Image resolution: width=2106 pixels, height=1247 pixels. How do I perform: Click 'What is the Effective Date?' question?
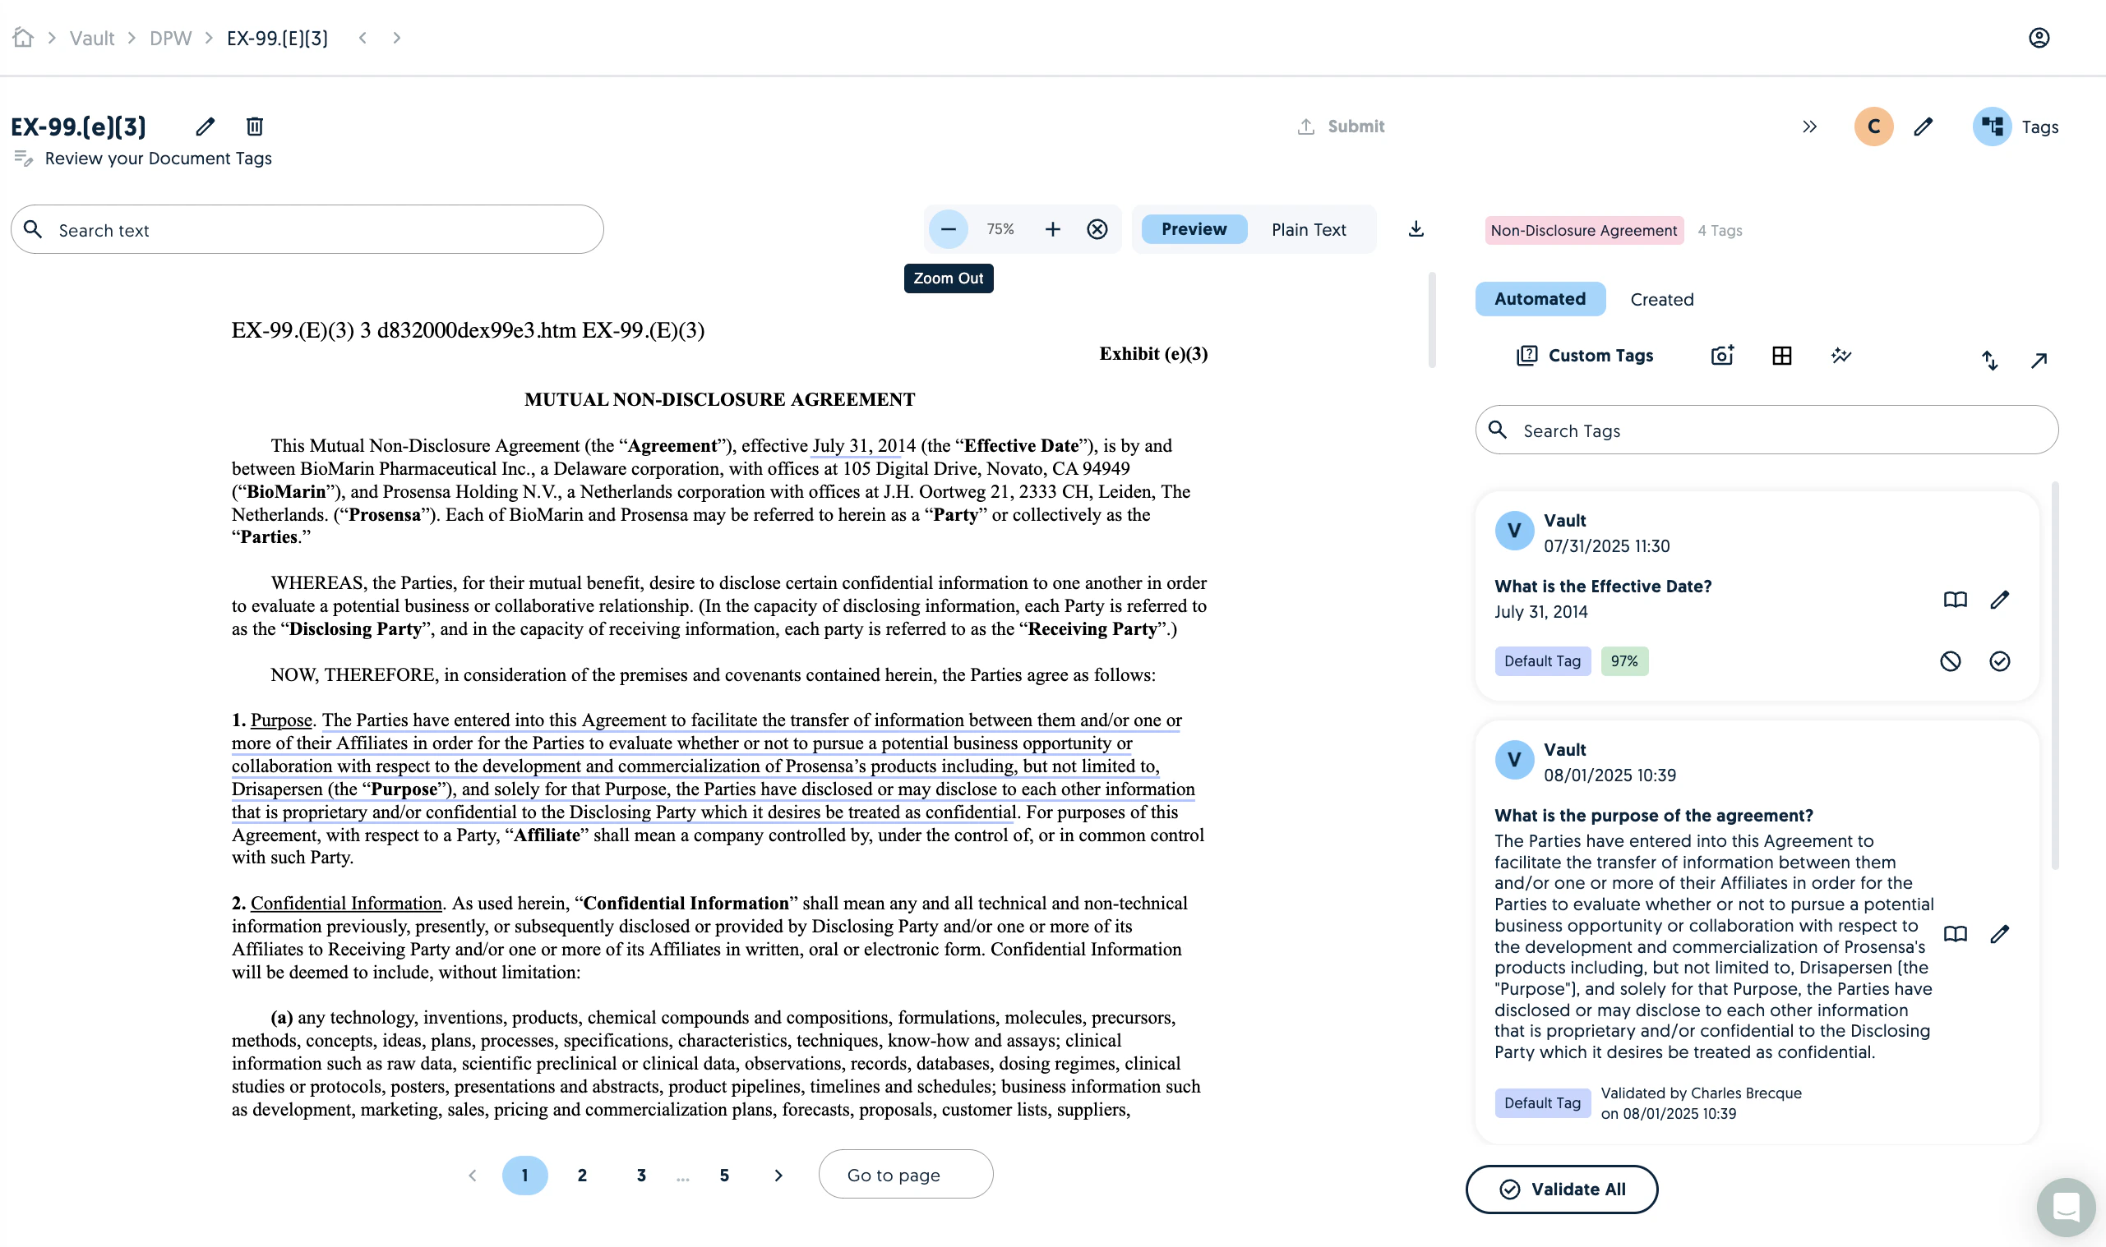click(x=1602, y=587)
